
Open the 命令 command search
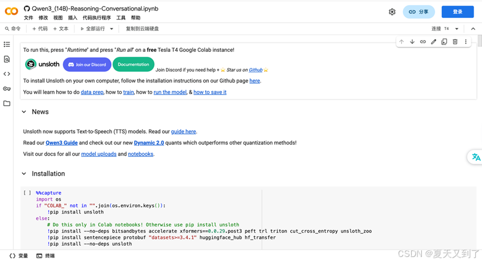tap(13, 28)
